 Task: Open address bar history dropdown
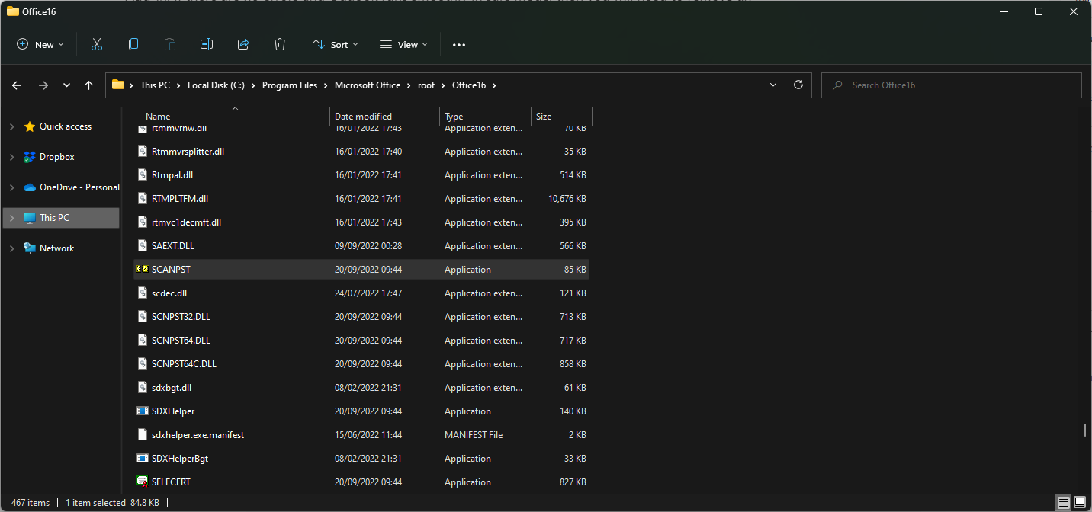click(773, 85)
